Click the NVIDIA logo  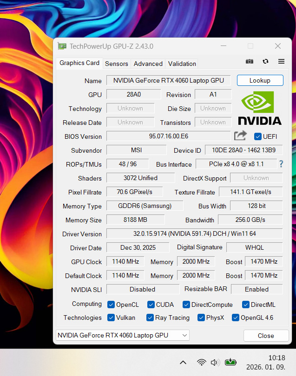tap(259, 108)
